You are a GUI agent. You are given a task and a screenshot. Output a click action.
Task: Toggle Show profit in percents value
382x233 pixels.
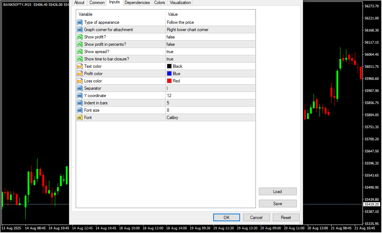[210, 44]
